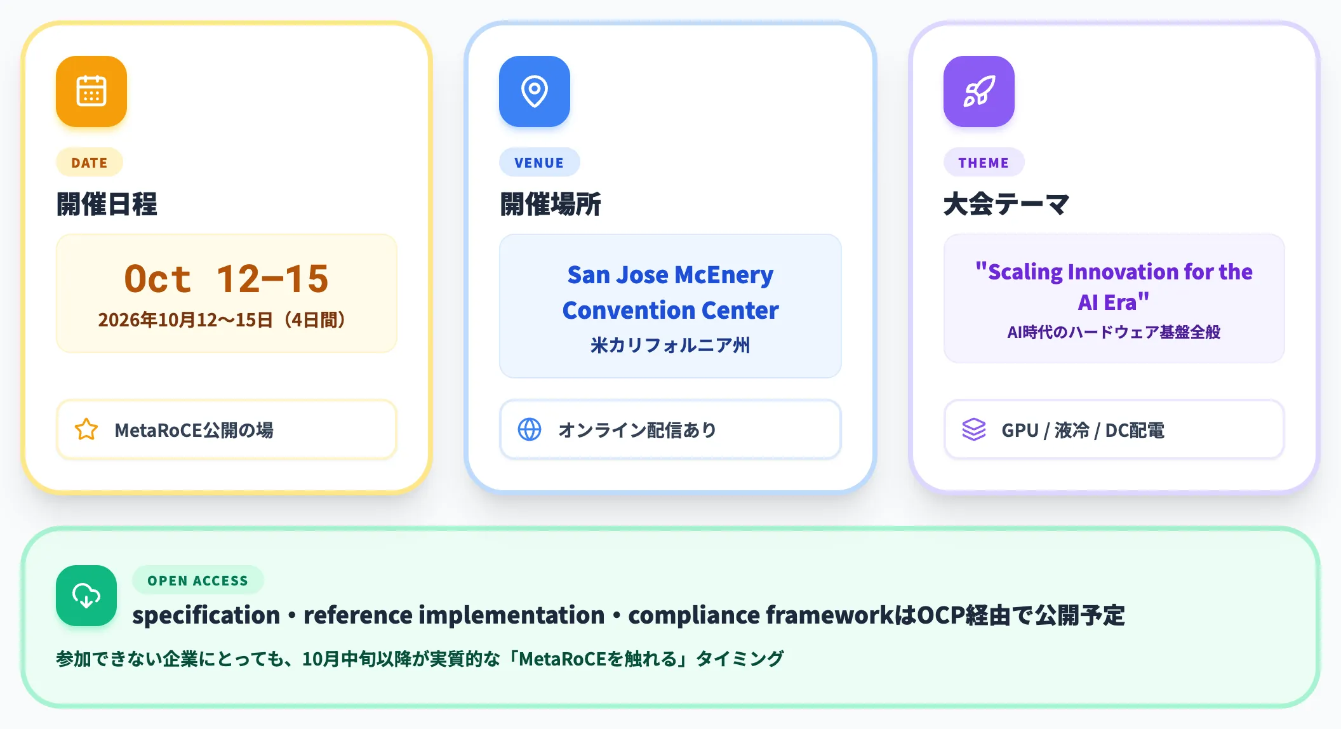
Task: Click the AI時代のハードウェア基盤全般 text
Action: coord(1114,331)
